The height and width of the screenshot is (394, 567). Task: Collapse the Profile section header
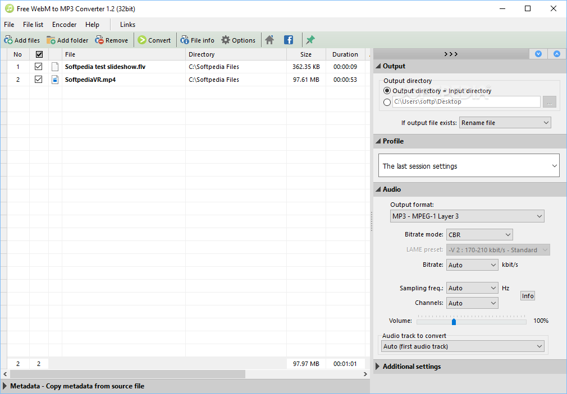coord(470,141)
